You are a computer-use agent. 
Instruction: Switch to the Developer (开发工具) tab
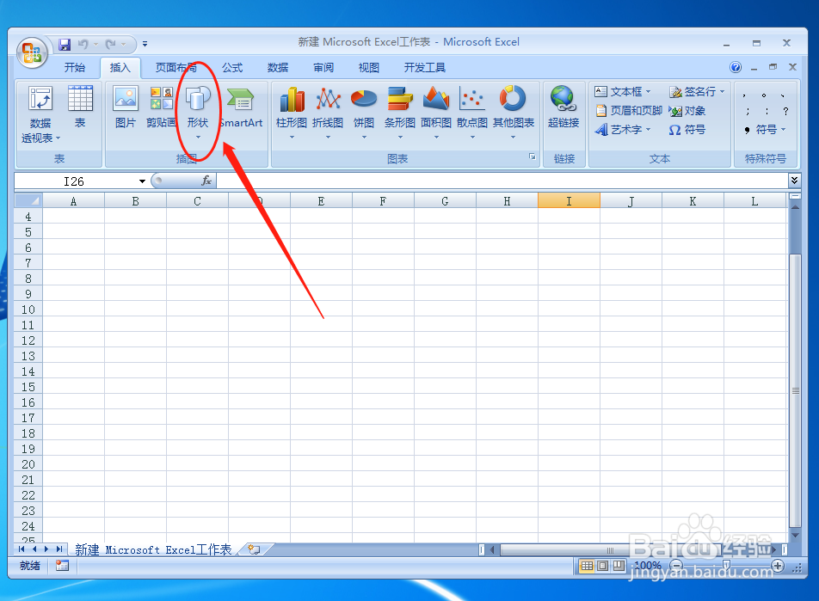(425, 67)
